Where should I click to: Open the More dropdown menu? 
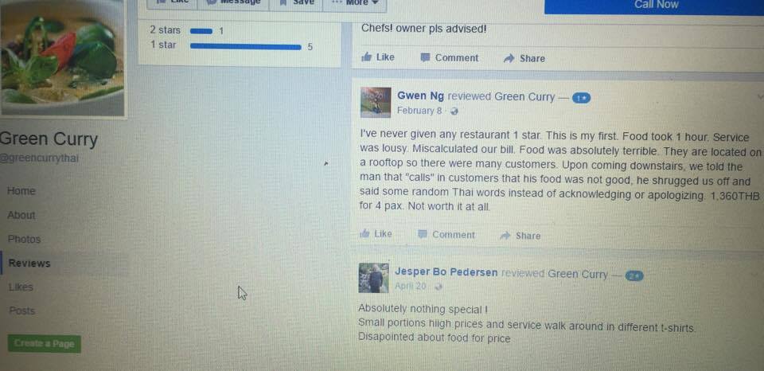pos(355,3)
